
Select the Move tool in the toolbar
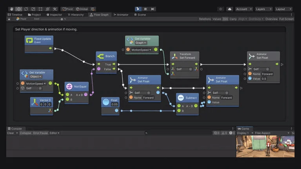tap(19, 9)
